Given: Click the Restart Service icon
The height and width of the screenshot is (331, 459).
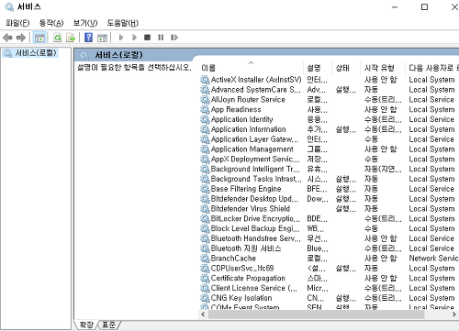Looking at the screenshot, I should click(x=174, y=38).
